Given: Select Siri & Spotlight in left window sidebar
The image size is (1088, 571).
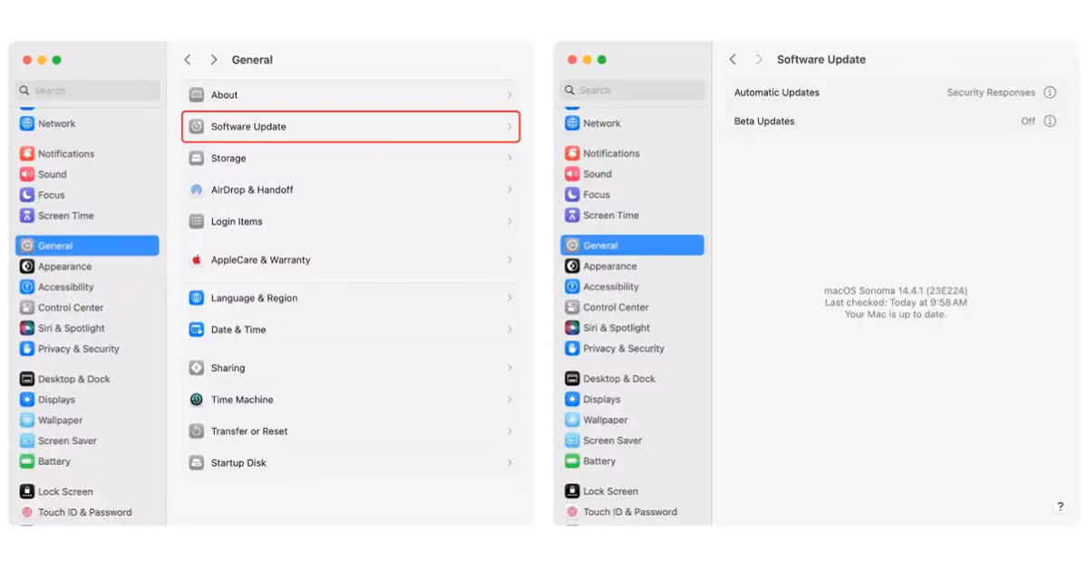Looking at the screenshot, I should (x=87, y=329).
